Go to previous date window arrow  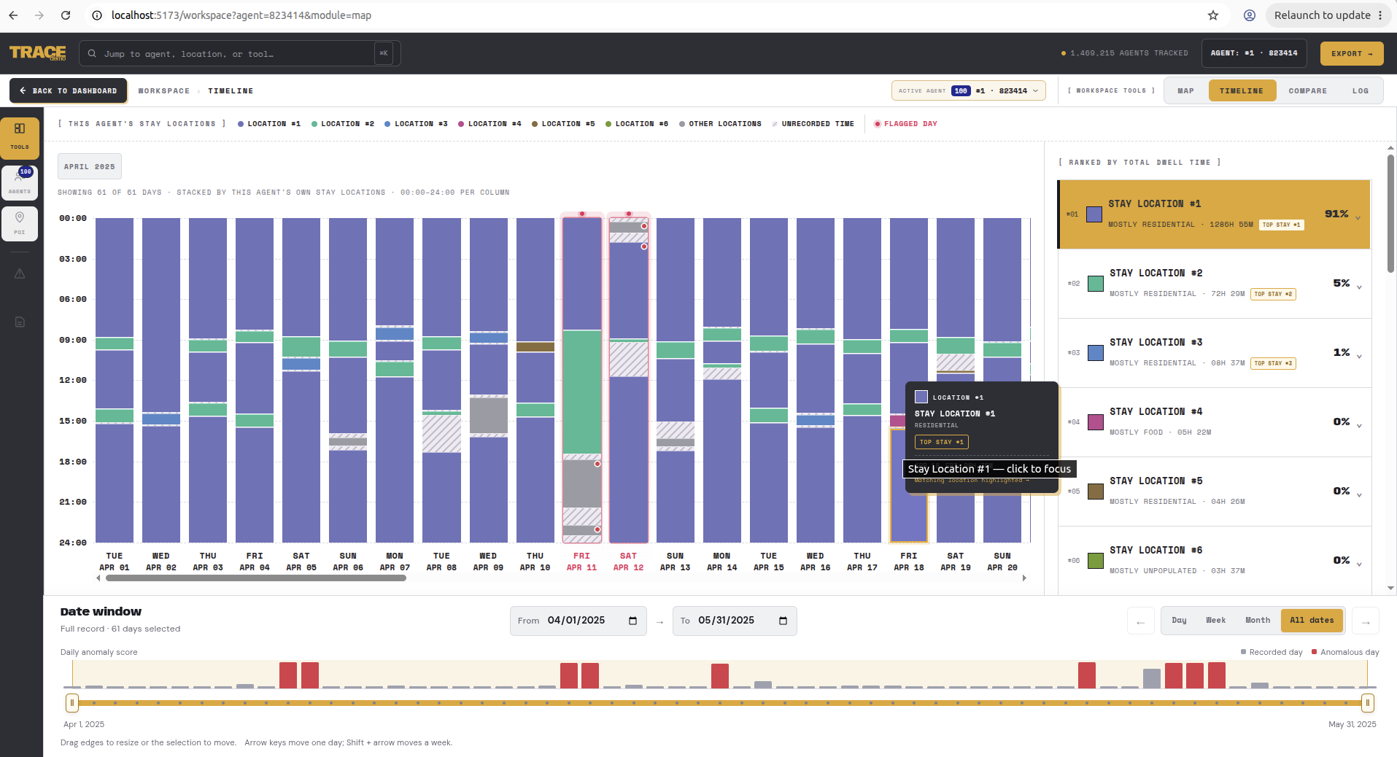pyautogui.click(x=1140, y=621)
